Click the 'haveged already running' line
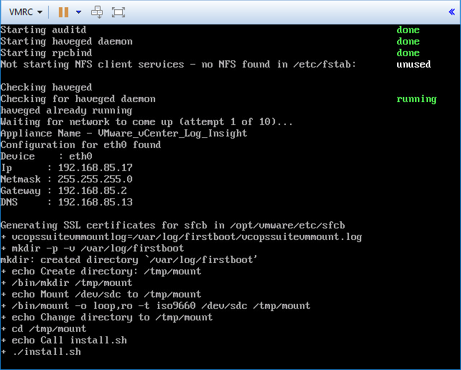This screenshot has height=370, width=461. (x=66, y=110)
